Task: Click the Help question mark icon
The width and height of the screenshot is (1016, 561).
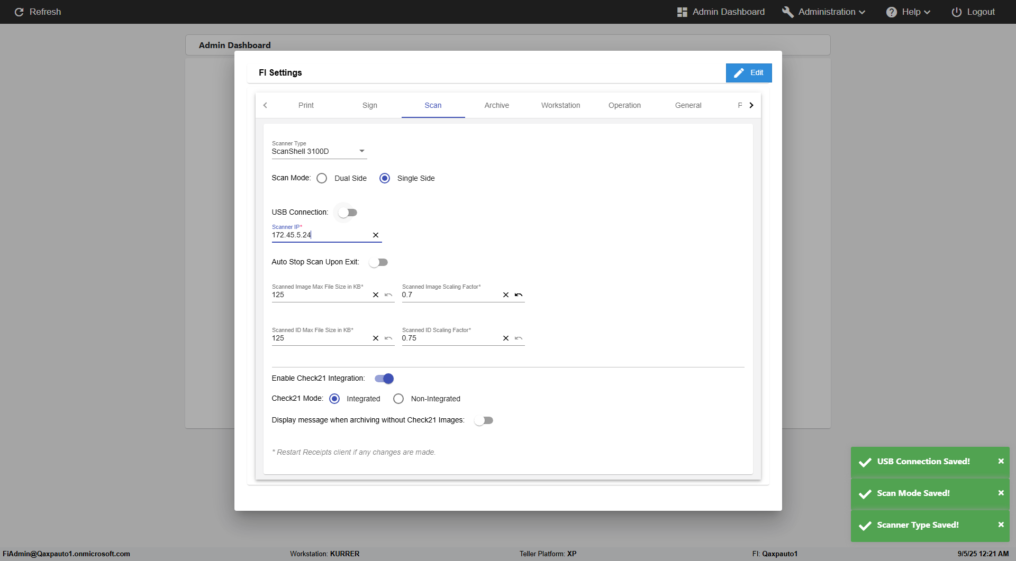Action: (892, 12)
